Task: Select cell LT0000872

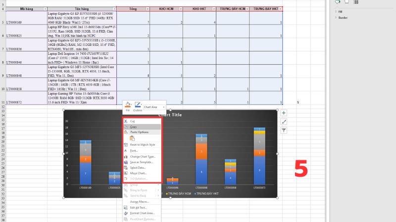Action: click(26, 98)
